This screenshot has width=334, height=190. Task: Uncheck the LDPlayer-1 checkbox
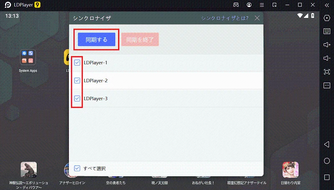point(77,62)
